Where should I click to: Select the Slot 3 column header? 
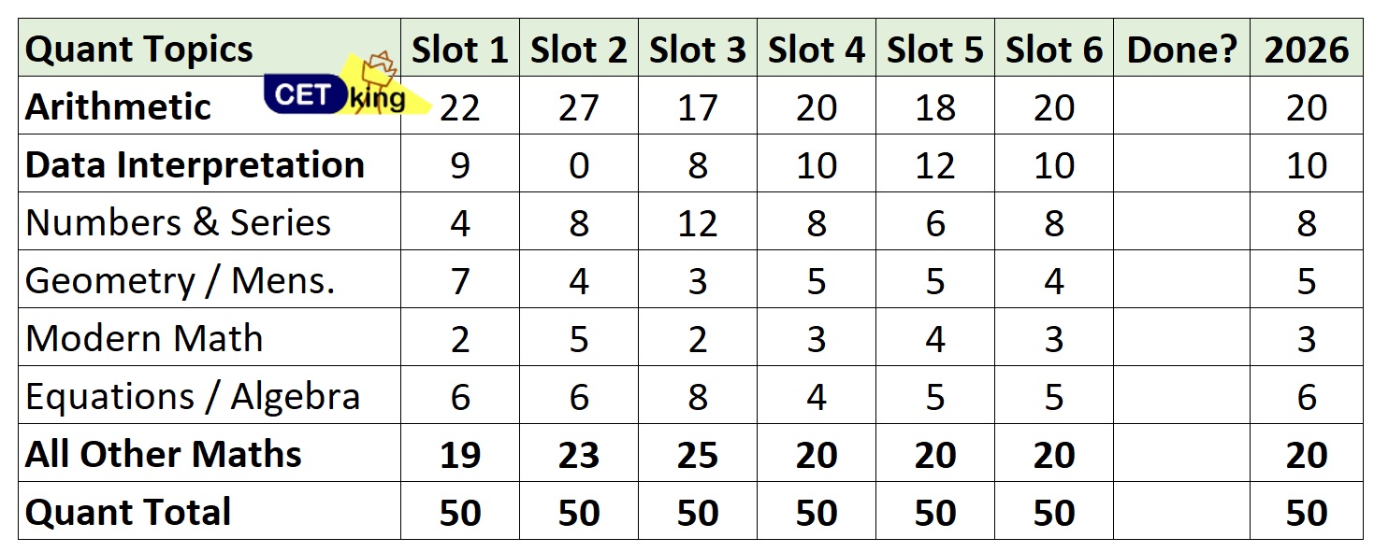pyautogui.click(x=697, y=50)
